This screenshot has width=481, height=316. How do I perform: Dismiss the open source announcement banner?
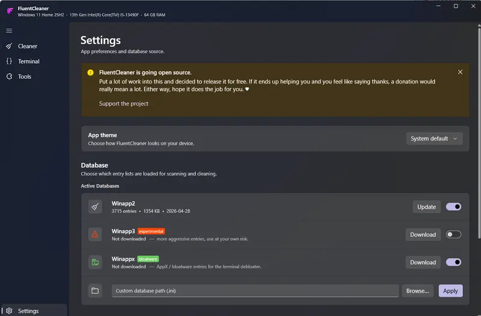point(460,72)
